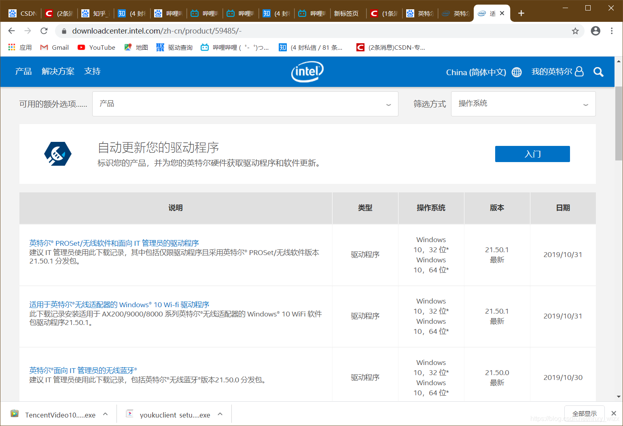
Task: Click the driver update assistant icon
Action: point(58,154)
